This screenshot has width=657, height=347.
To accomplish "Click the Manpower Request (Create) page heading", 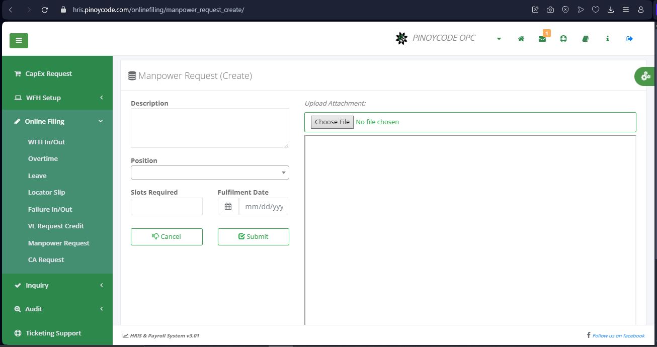I will (x=195, y=76).
